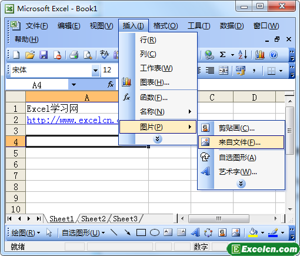This screenshot has height=256, width=300.
Task: Insert Clip Art from Drawing toolbar
Action: (x=222, y=232)
